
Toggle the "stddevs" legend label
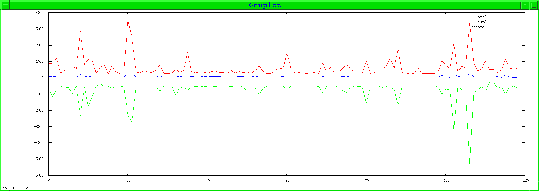pyautogui.click(x=478, y=27)
